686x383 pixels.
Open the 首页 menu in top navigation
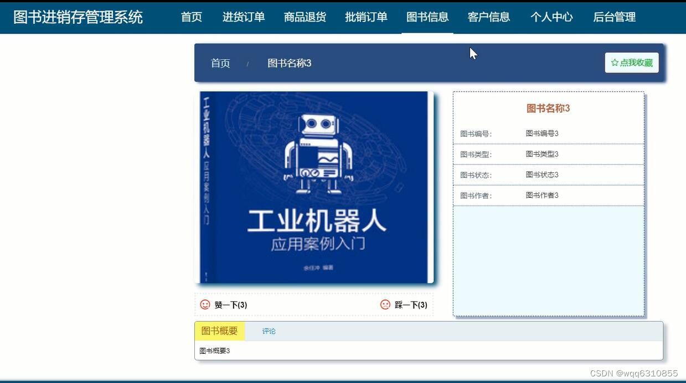click(192, 17)
